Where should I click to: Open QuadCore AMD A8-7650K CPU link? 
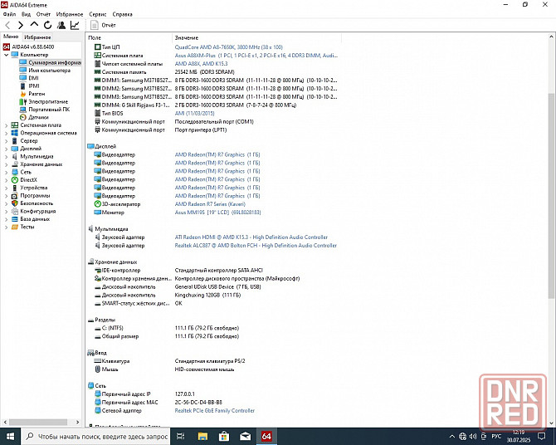[x=229, y=47]
